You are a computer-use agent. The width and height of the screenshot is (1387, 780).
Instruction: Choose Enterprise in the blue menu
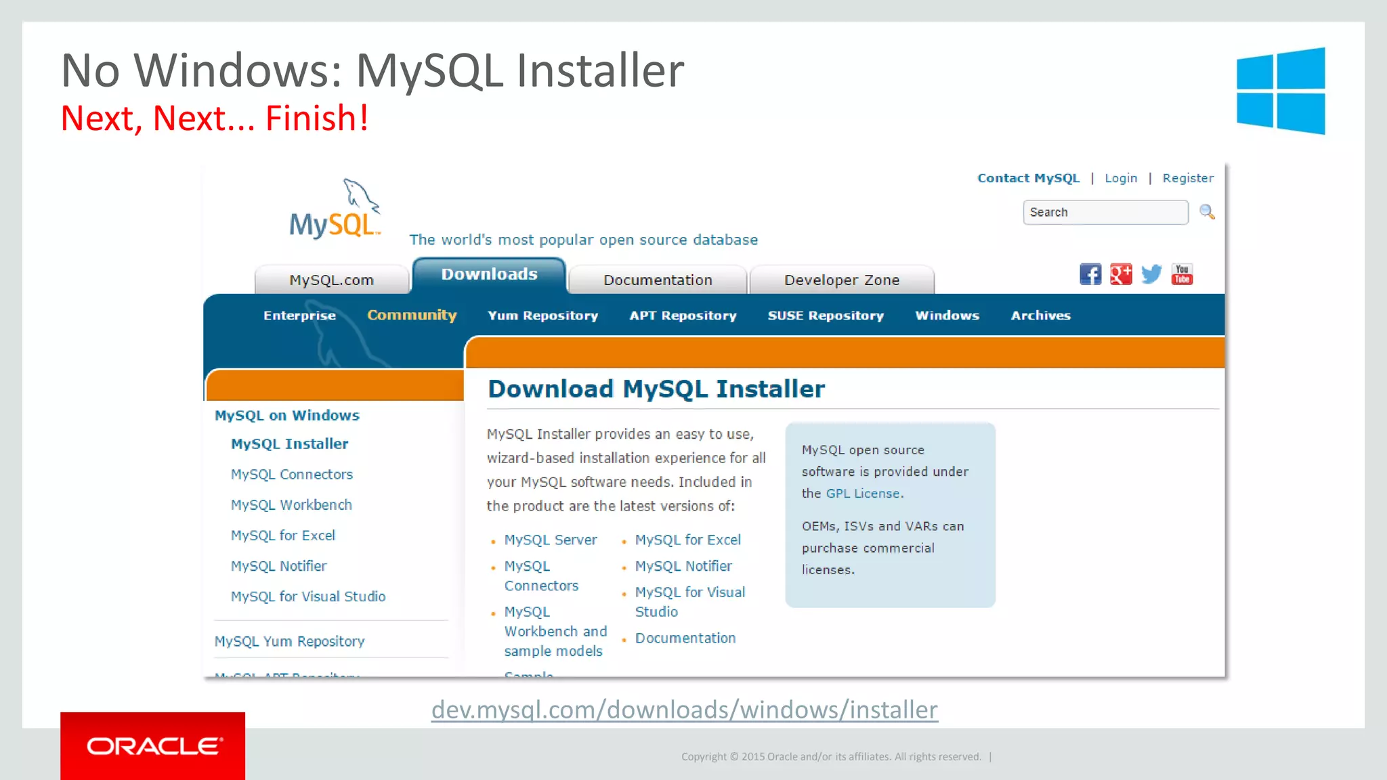(x=299, y=316)
